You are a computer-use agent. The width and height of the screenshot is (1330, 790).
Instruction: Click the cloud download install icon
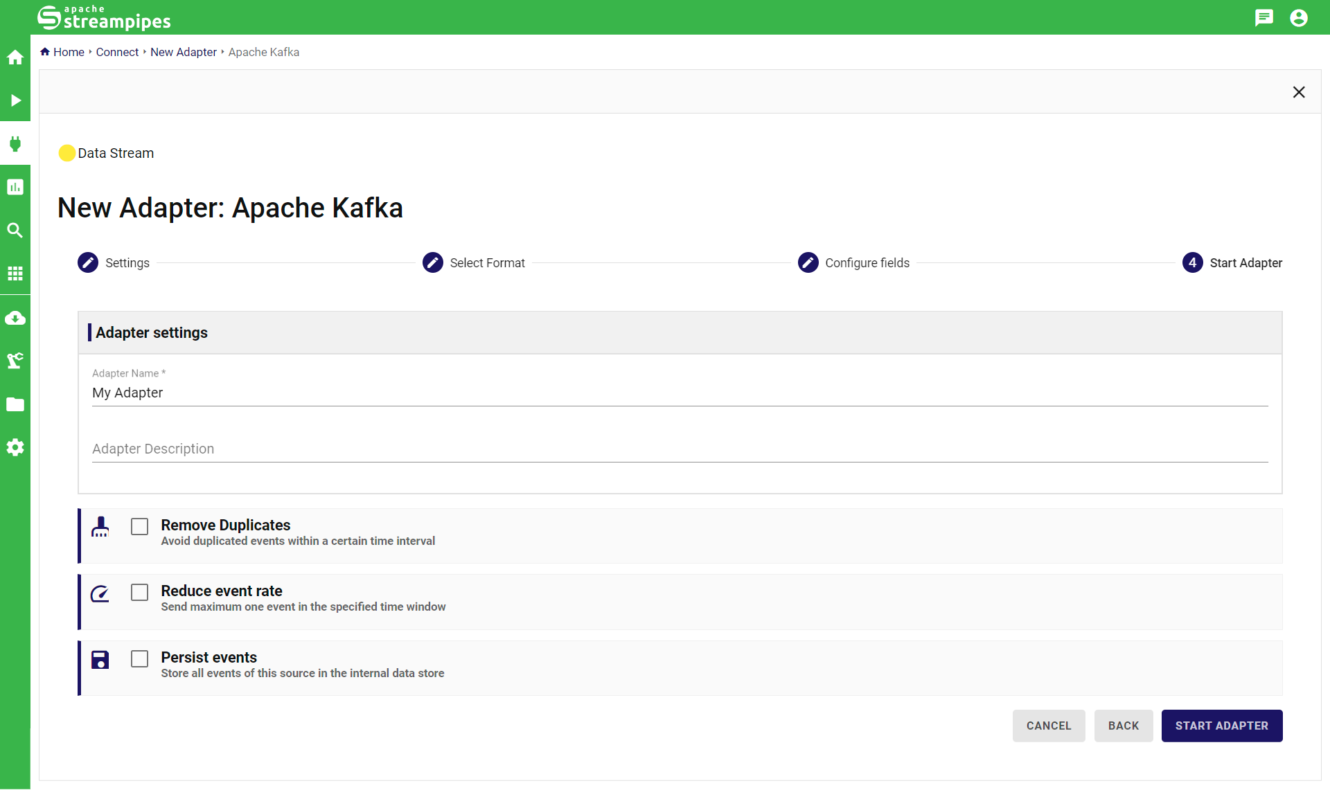point(15,318)
